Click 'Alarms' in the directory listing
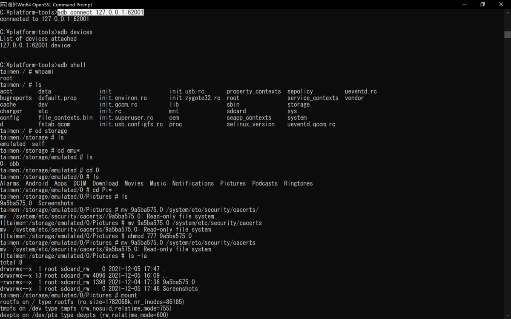The height and width of the screenshot is (319, 511). (x=9, y=183)
